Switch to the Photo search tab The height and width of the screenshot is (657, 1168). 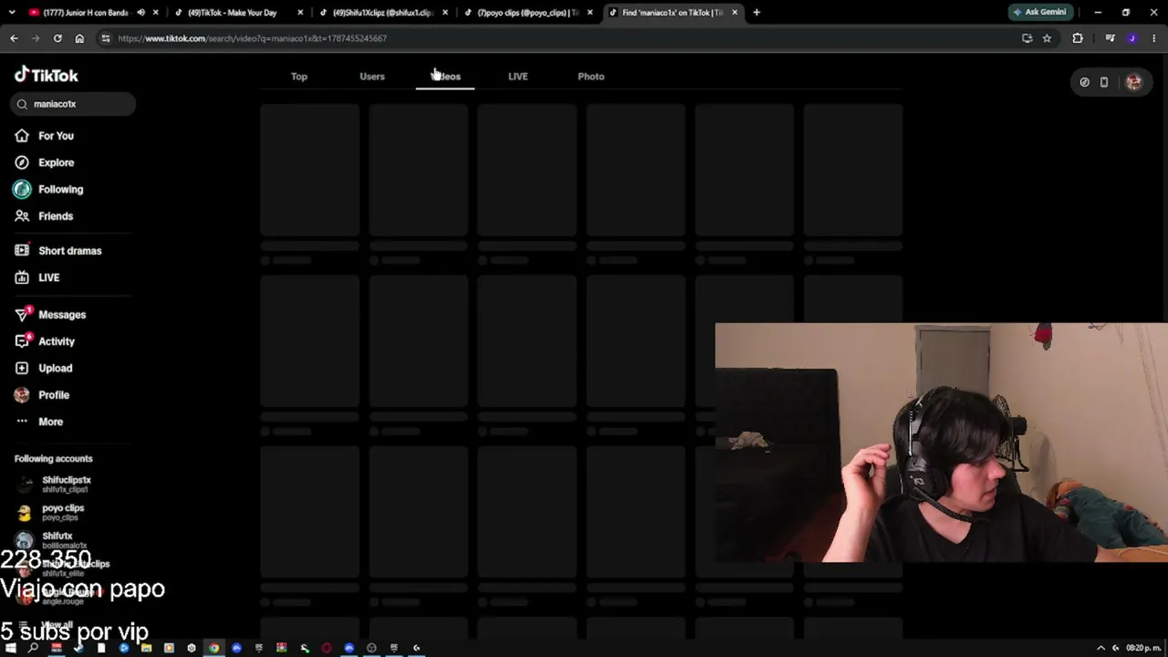pyautogui.click(x=591, y=77)
